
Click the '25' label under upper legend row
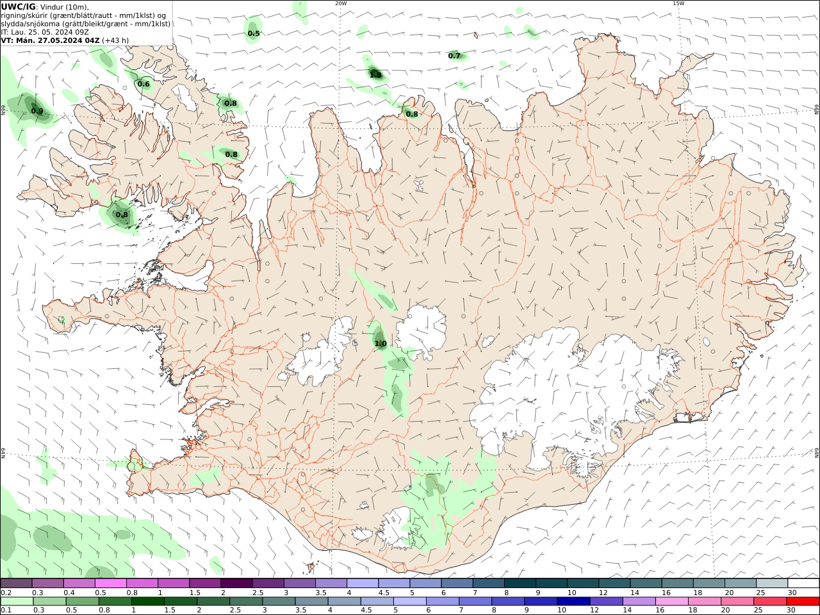761,593
